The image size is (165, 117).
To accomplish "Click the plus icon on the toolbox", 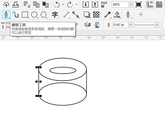I will [141, 15].
